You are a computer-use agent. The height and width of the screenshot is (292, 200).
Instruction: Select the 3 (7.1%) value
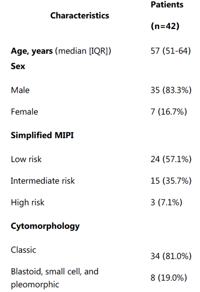coord(167,202)
